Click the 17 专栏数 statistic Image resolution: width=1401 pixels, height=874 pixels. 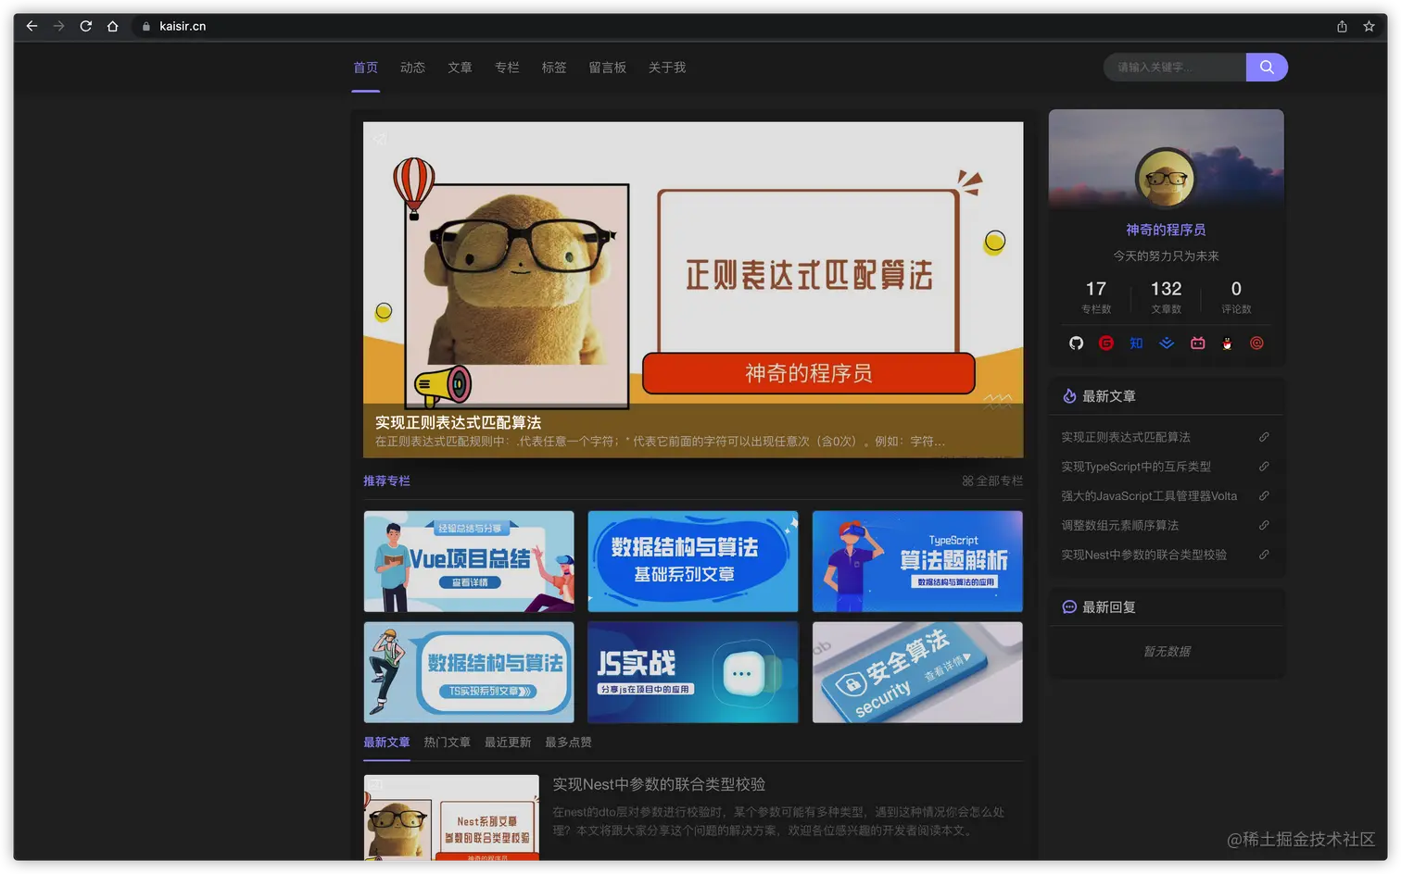pos(1096,297)
